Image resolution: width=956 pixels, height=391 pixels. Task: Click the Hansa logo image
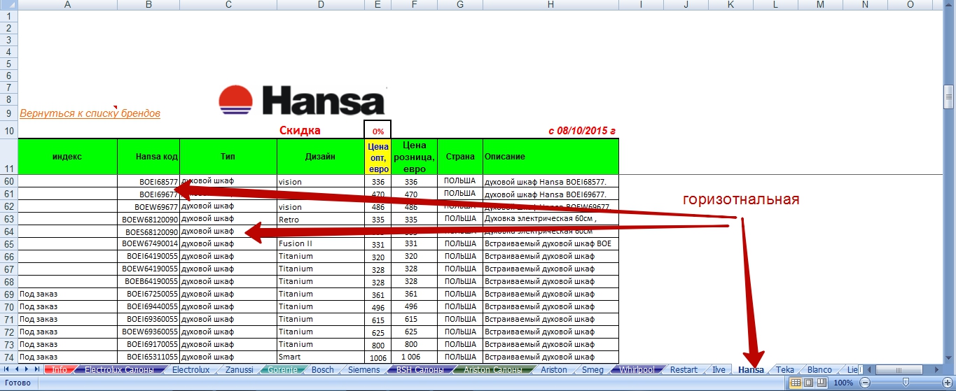[302, 100]
